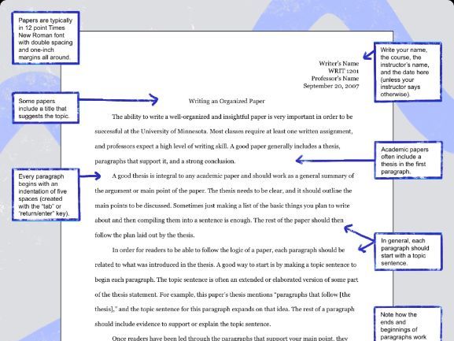
Task: Click the line "follow the plan laid out"
Action: click(x=145, y=235)
